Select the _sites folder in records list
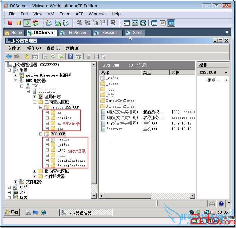236x228 pixels. pos(112,84)
